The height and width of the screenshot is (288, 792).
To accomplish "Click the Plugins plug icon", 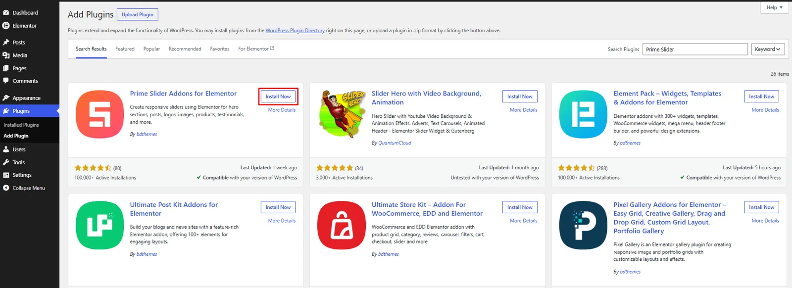I will (x=6, y=111).
